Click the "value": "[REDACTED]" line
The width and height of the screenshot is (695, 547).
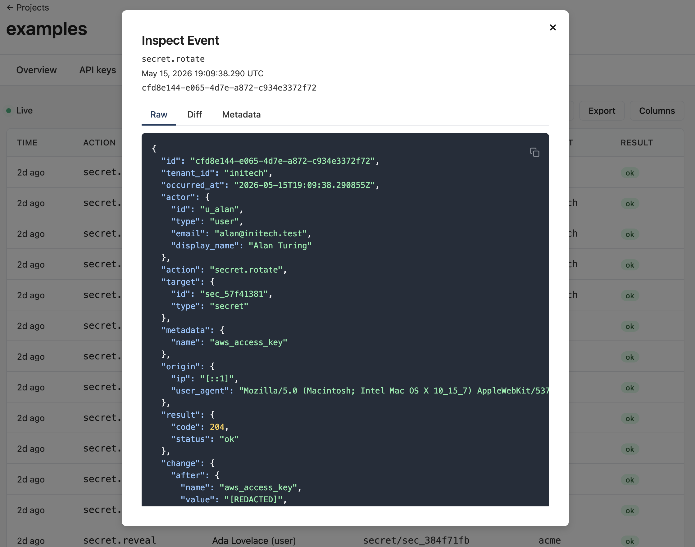pos(234,500)
